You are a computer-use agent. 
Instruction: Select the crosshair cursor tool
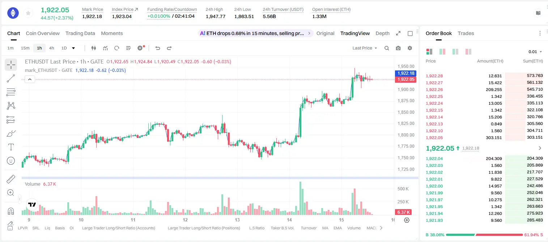pyautogui.click(x=11, y=65)
